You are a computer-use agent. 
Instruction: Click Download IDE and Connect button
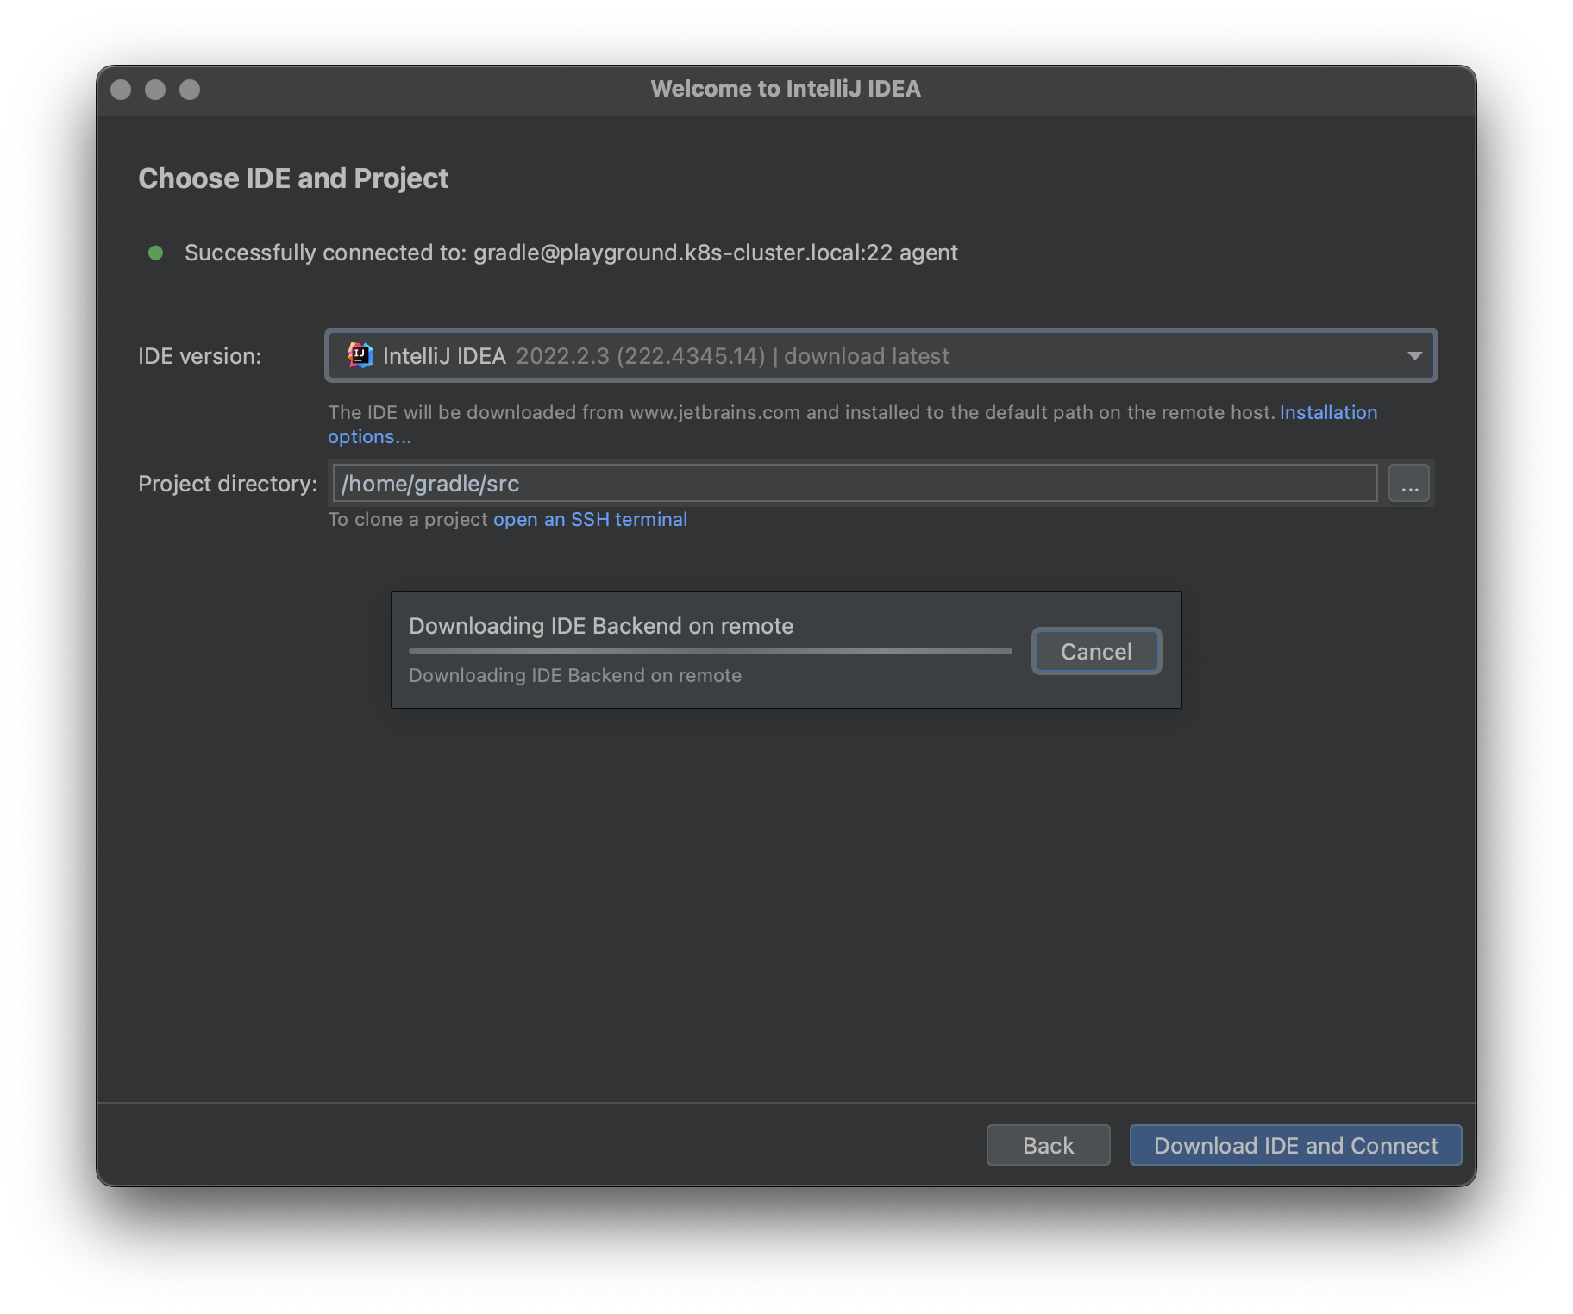(1295, 1145)
